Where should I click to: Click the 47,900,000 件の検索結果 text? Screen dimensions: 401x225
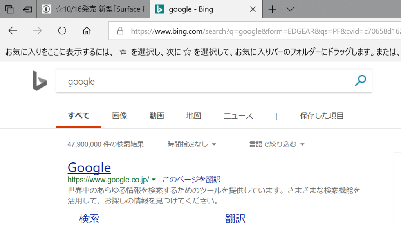point(106,144)
